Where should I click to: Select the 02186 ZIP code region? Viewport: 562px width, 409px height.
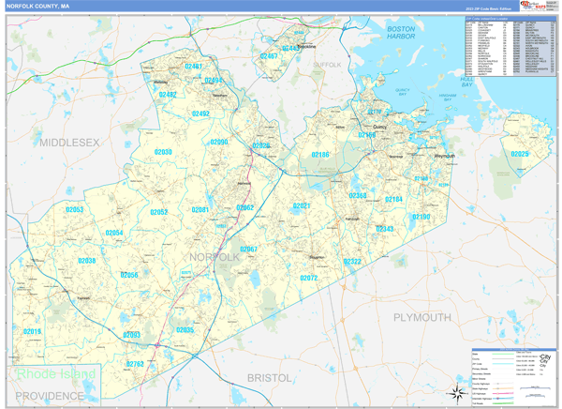(320, 155)
